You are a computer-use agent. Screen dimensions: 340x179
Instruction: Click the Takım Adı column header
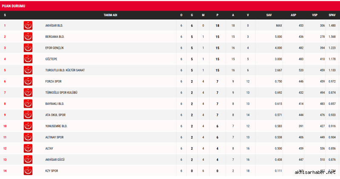tap(110, 15)
